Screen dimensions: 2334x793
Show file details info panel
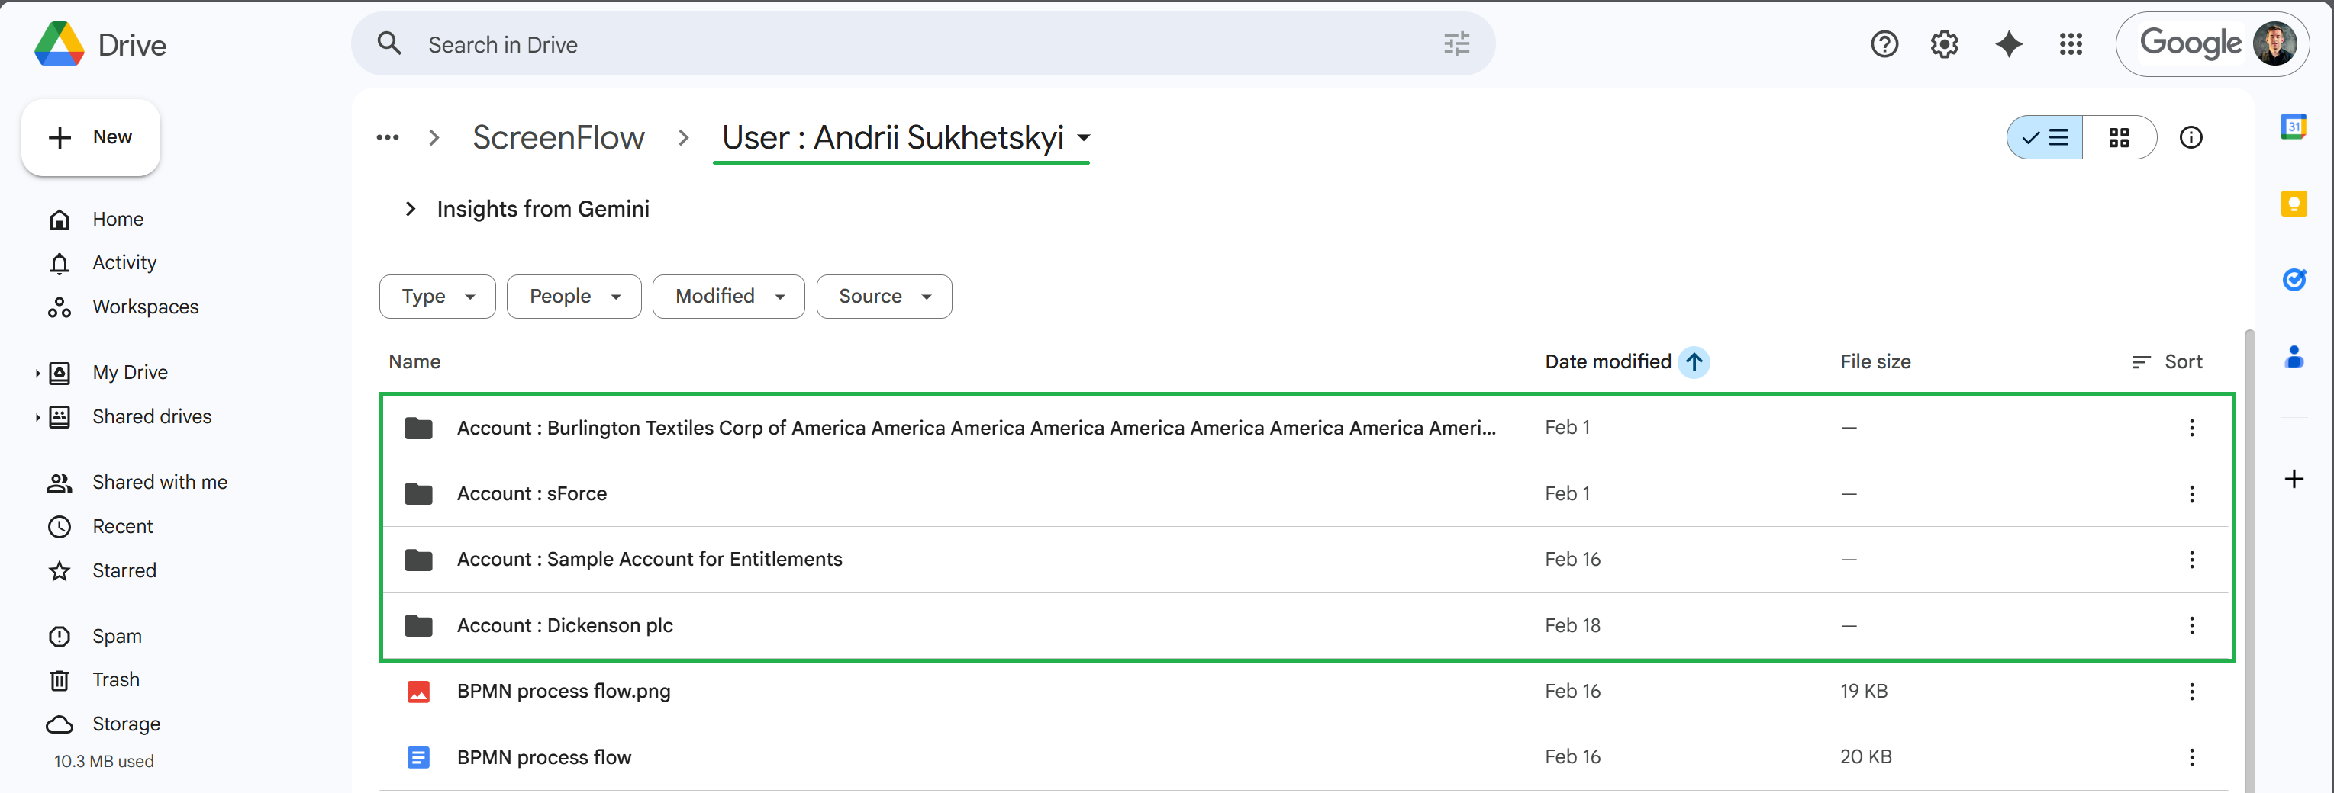pos(2192,137)
